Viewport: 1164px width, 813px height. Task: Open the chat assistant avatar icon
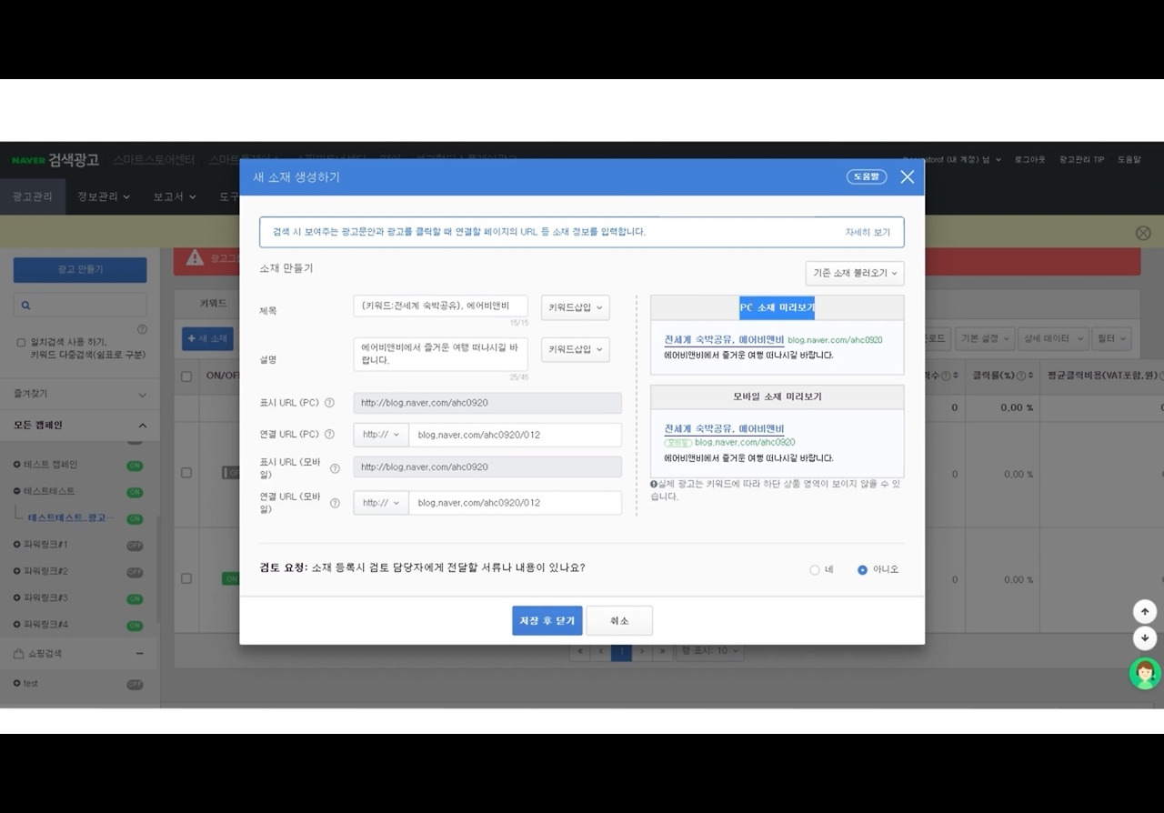point(1145,674)
